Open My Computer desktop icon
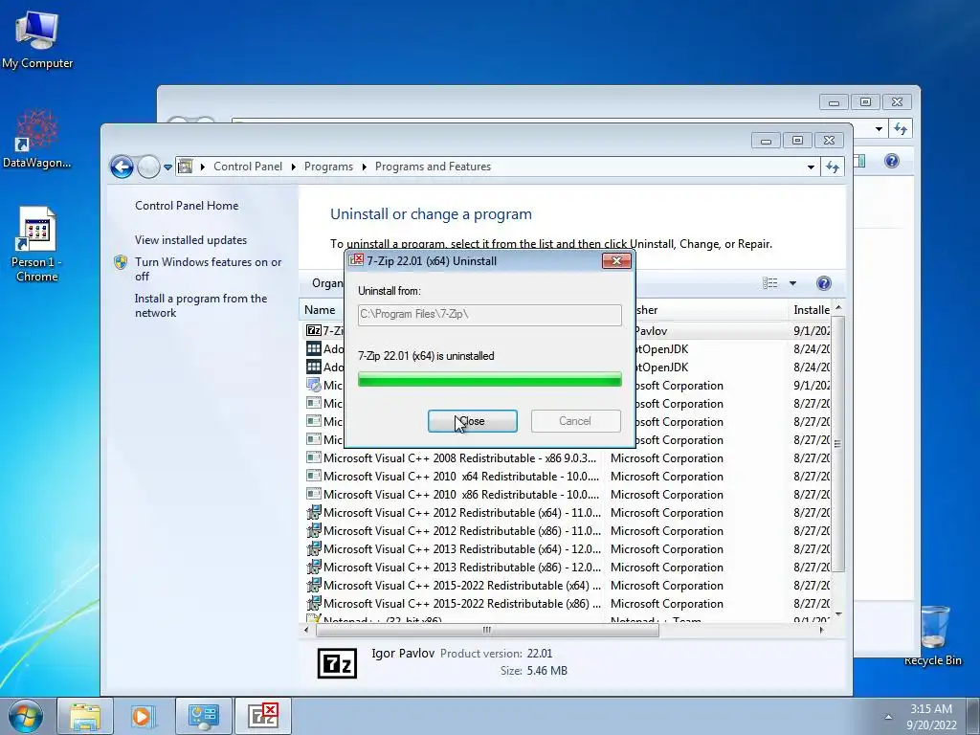The height and width of the screenshot is (735, 980). pyautogui.click(x=37, y=39)
